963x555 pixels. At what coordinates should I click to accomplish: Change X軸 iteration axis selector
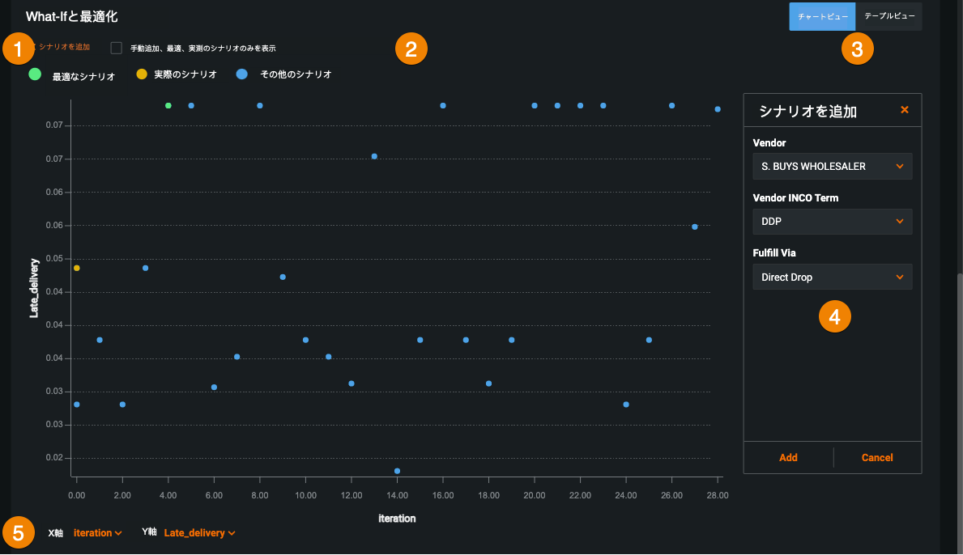coord(97,533)
